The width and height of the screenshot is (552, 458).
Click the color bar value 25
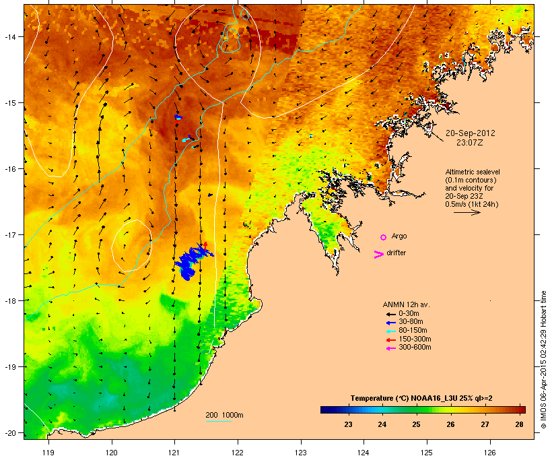coord(417,424)
